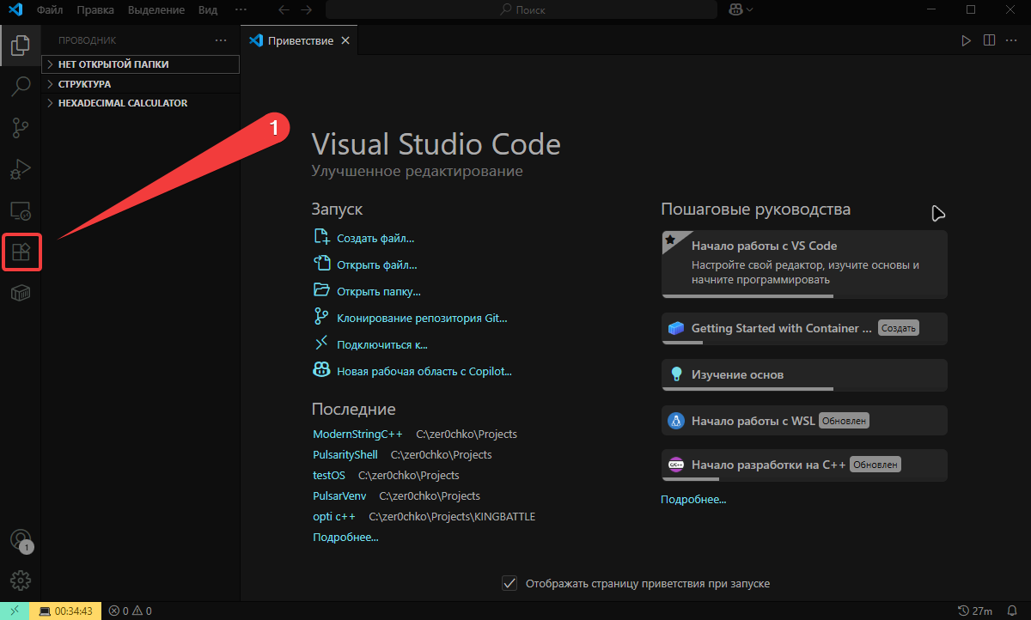Click the split editor icon
This screenshot has width=1031, height=620.
989,40
